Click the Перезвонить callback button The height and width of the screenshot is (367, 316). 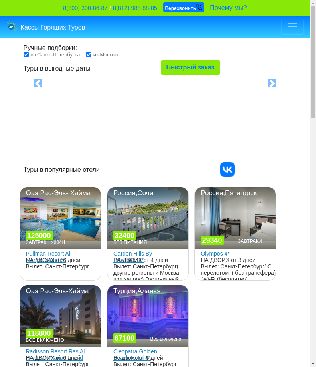(x=184, y=7)
